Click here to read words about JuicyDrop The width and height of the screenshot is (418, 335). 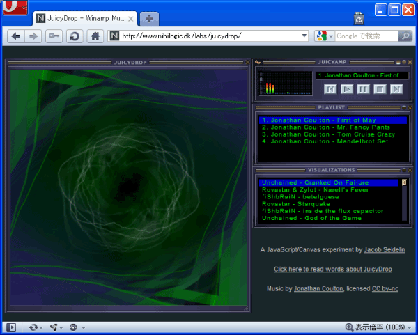[x=333, y=269]
